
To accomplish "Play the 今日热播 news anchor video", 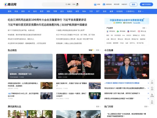I will coord(127,66).
